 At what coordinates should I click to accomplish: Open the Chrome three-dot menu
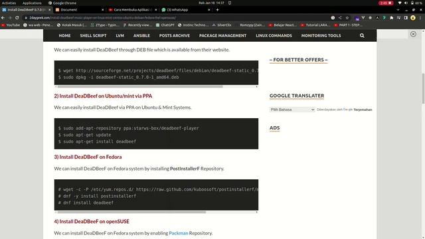coord(420,18)
